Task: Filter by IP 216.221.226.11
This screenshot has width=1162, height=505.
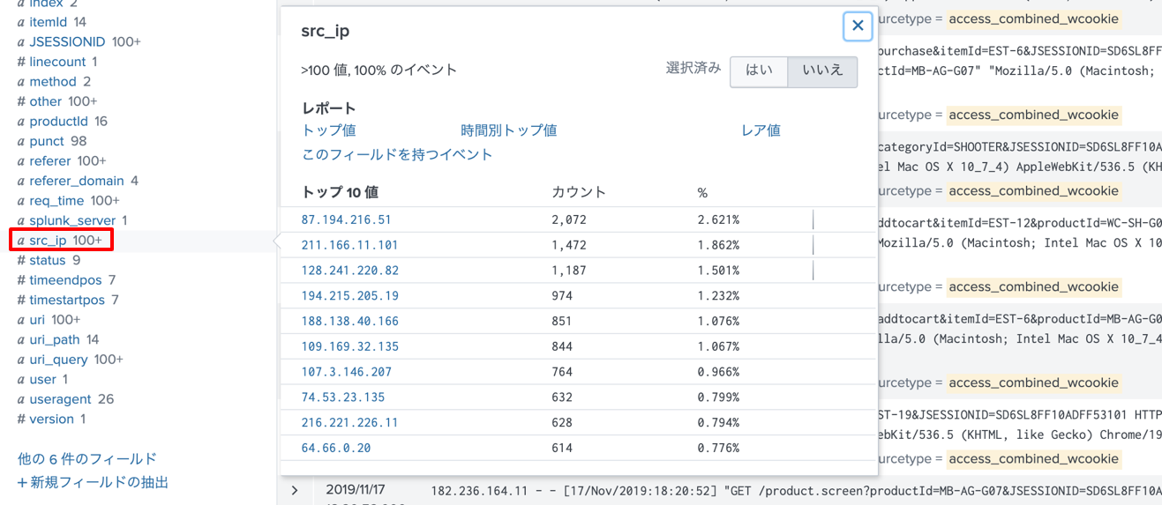Action: 349,423
